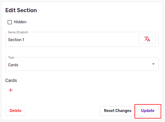Click the red Delete text
This screenshot has height=122, width=165.
point(15,111)
